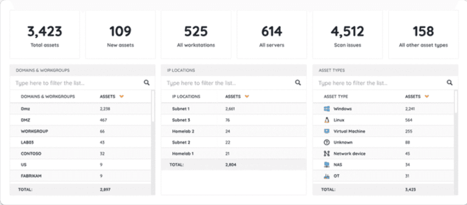This screenshot has height=205, width=467.
Task: Focus the Domains & Workgroups filter field
Action: [83, 83]
